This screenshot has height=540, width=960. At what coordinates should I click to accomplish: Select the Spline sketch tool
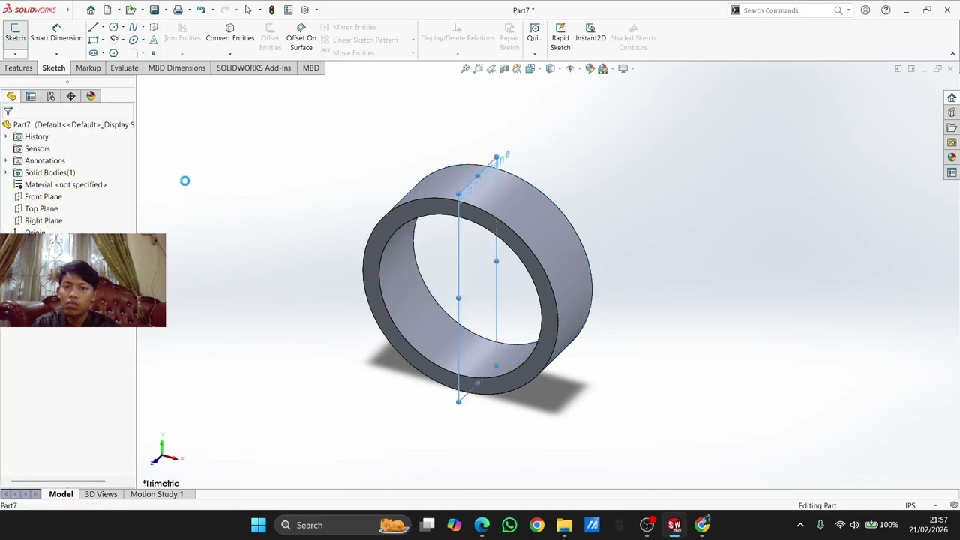133,27
